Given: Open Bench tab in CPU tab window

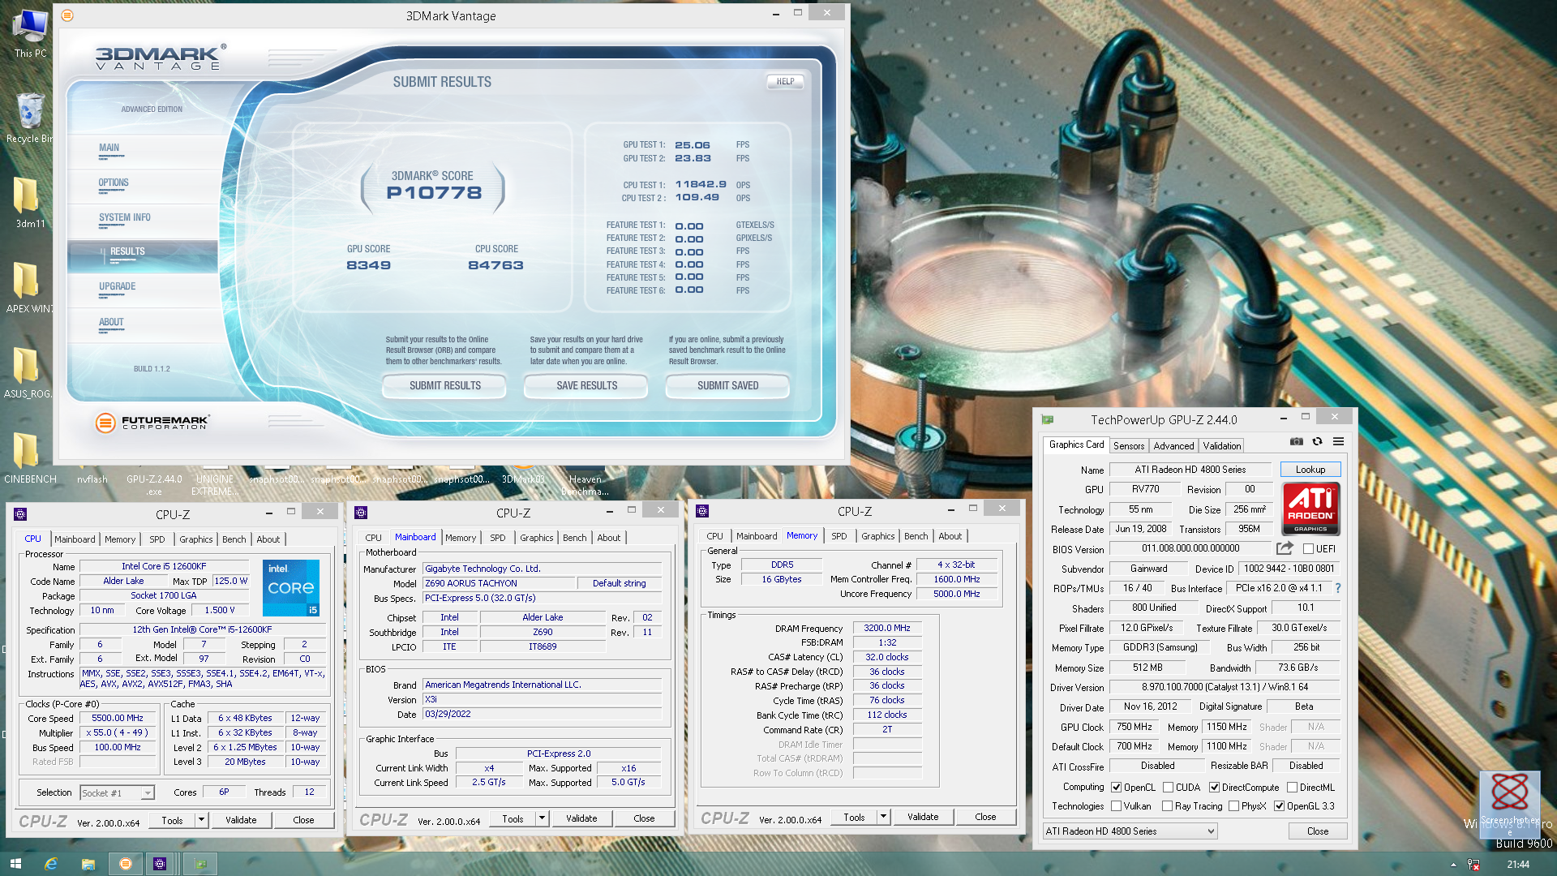Looking at the screenshot, I should (x=234, y=539).
